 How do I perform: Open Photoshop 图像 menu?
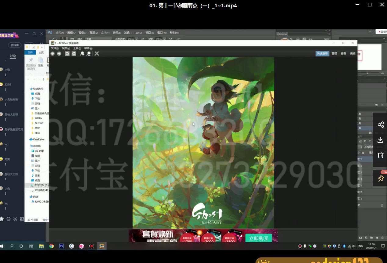tap(82, 33)
